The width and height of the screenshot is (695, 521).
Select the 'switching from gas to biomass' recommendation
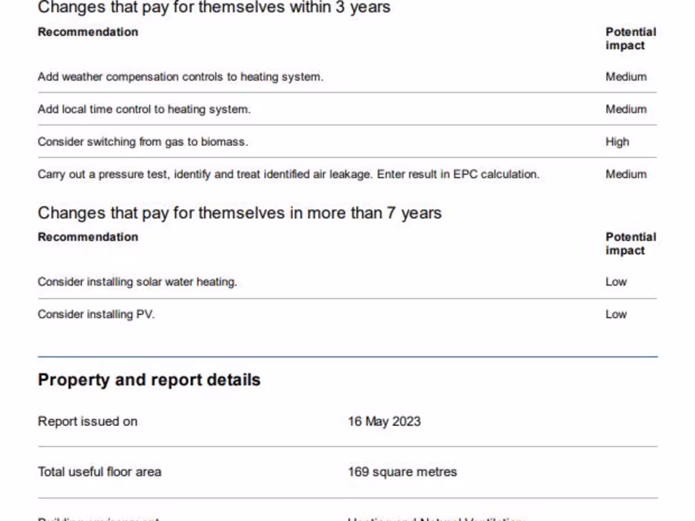(x=143, y=142)
